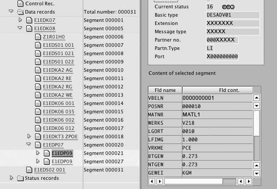Click the E1EDS01 021 document icon
277x189 pixels.
point(38,53)
